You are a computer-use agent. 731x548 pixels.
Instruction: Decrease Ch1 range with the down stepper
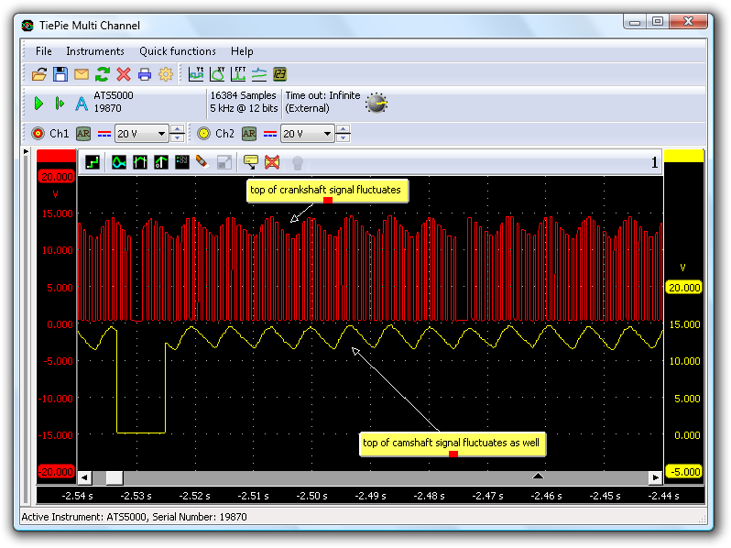pos(177,138)
